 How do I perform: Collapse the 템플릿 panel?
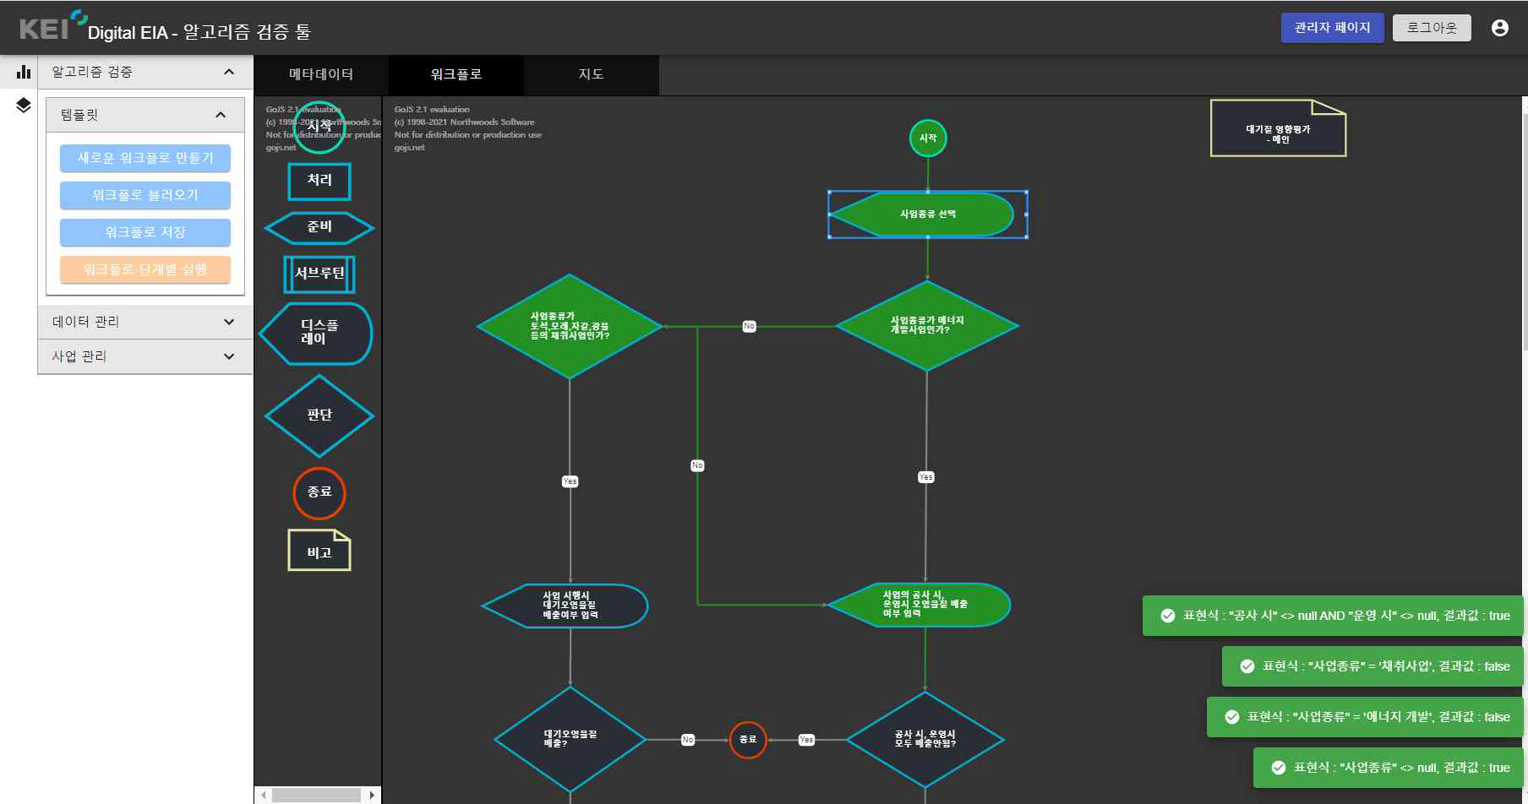[145, 115]
